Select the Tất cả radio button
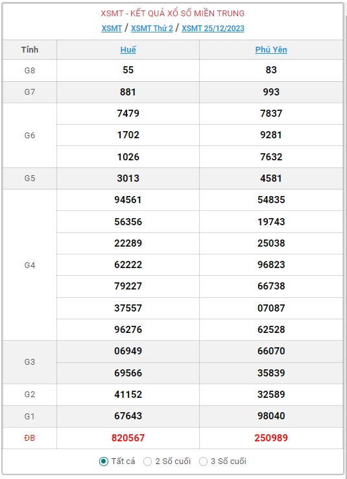The width and height of the screenshot is (347, 479). [104, 461]
